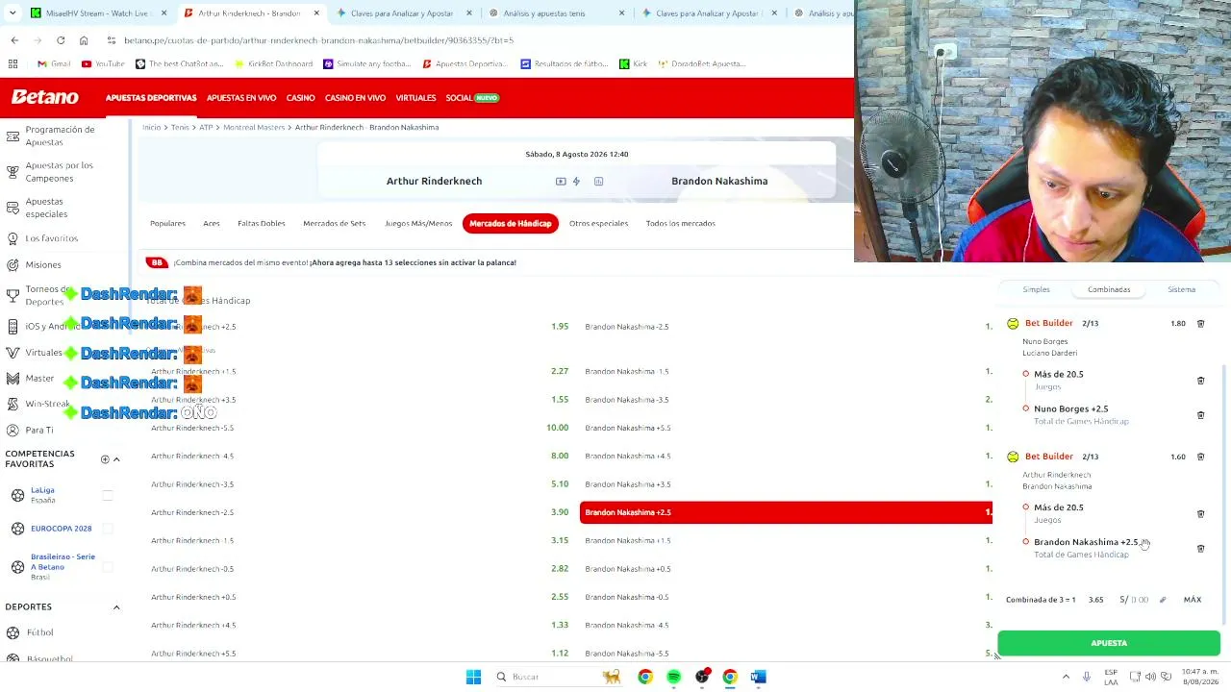The height and width of the screenshot is (692, 1231).
Task: Select Arthur Rinderknech -1.5 at 3.15
Action: (x=361, y=540)
